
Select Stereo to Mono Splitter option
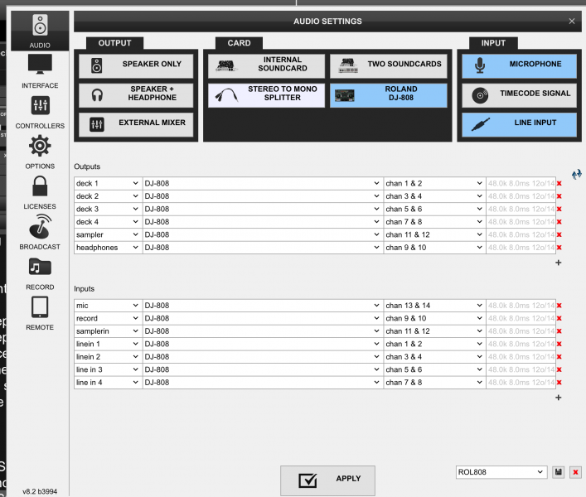pos(266,95)
